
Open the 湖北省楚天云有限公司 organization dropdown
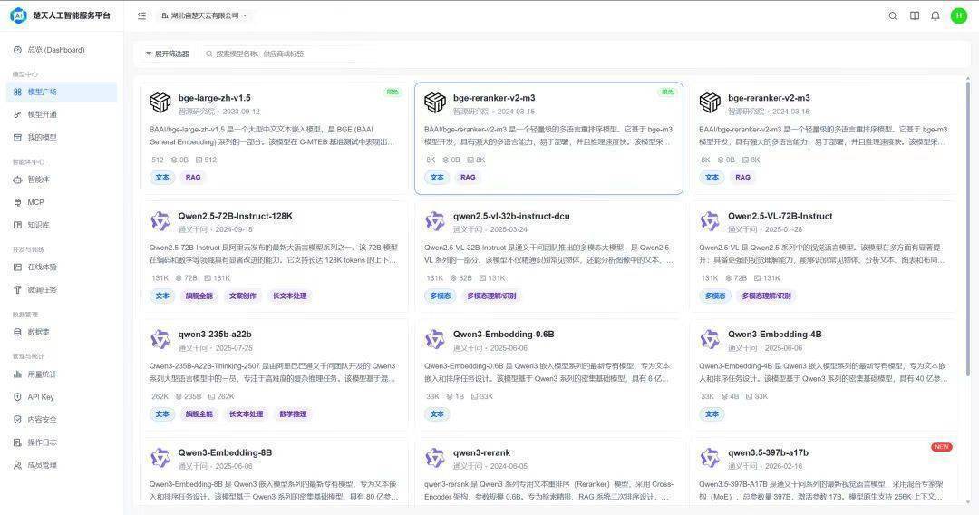(x=203, y=15)
